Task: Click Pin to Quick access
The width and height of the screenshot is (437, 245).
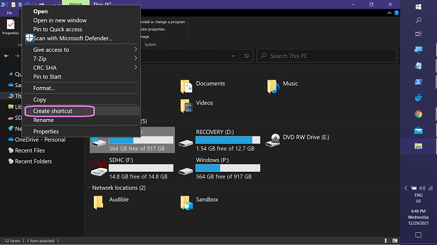Action: point(58,29)
